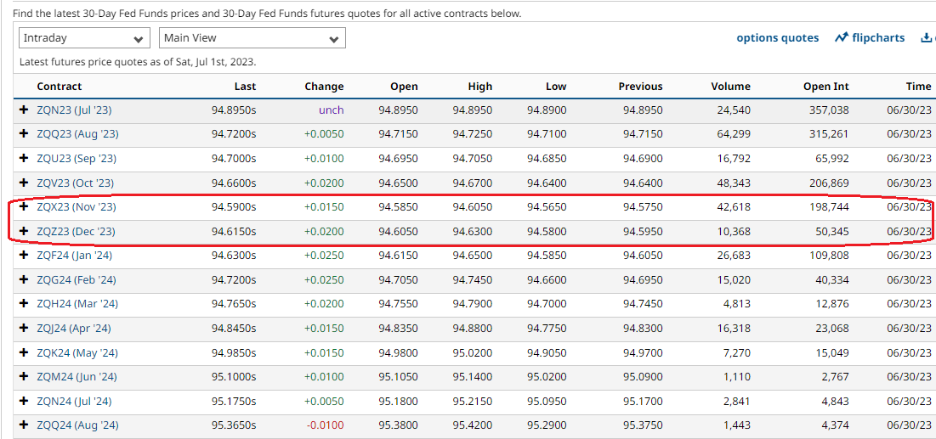Image resolution: width=936 pixels, height=439 pixels.
Task: Open flipcharts with the chart icon
Action: (x=870, y=38)
